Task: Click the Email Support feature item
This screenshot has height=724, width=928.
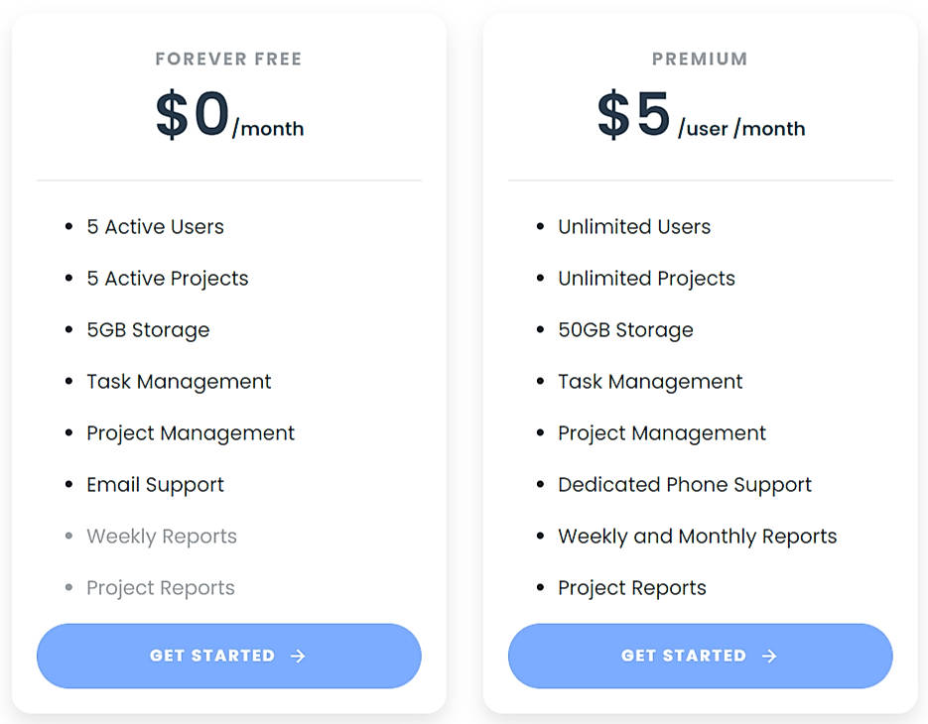Action: pos(155,484)
